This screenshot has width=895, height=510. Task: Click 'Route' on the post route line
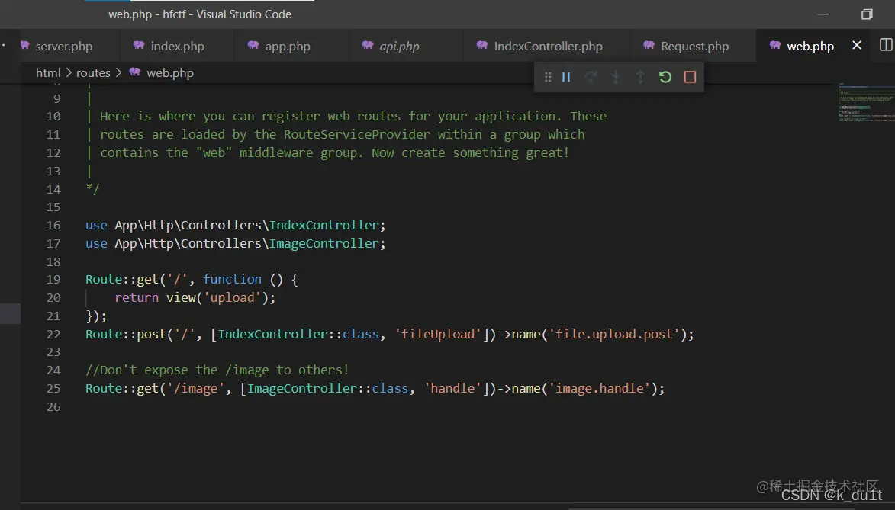(103, 335)
